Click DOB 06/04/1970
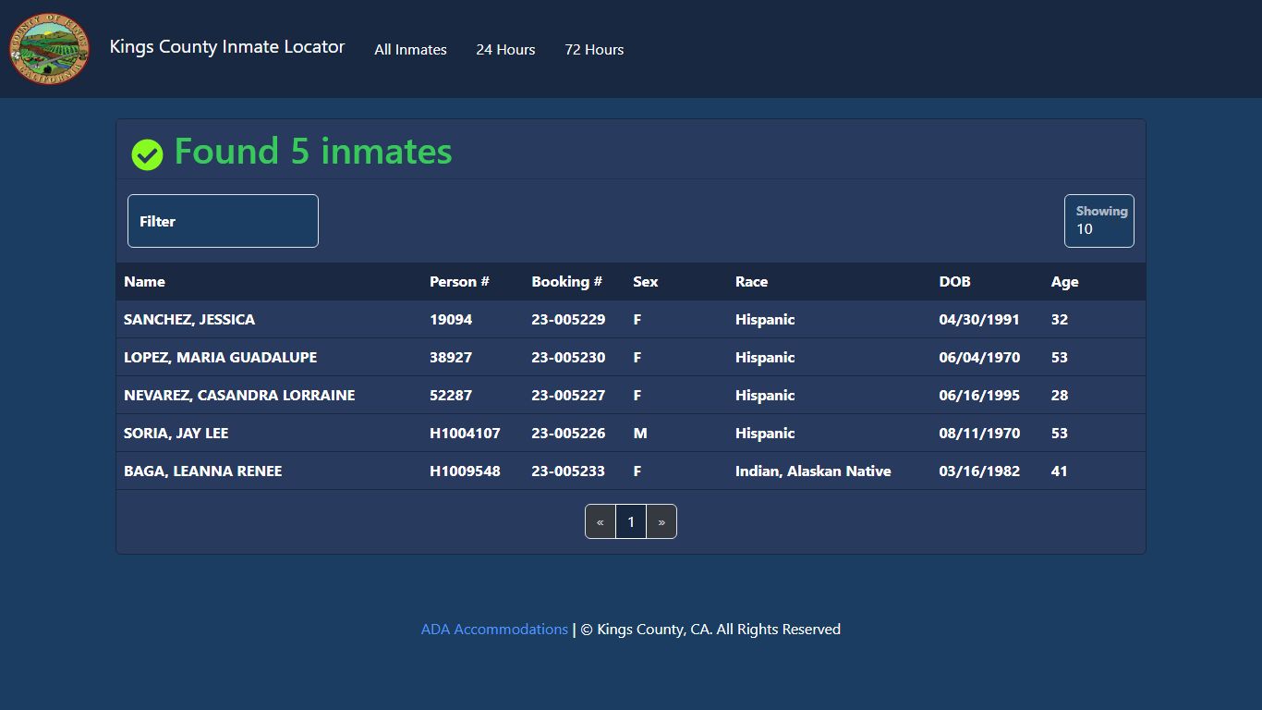Image resolution: width=1262 pixels, height=710 pixels. (979, 358)
